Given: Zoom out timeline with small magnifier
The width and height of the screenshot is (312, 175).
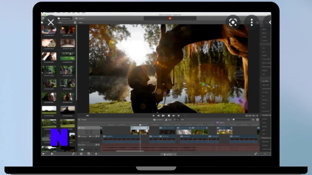Looking at the screenshot, I should pos(229,120).
